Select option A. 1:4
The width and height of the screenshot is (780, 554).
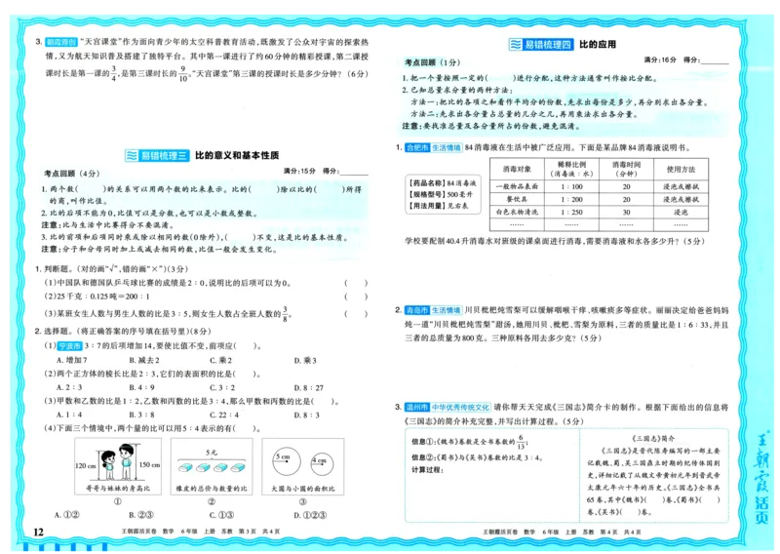(69, 415)
